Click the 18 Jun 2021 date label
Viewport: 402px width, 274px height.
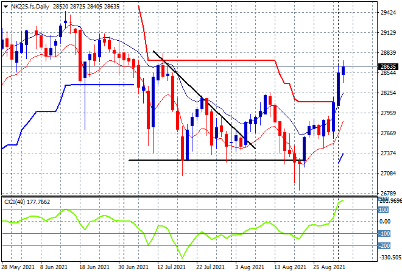click(x=94, y=267)
